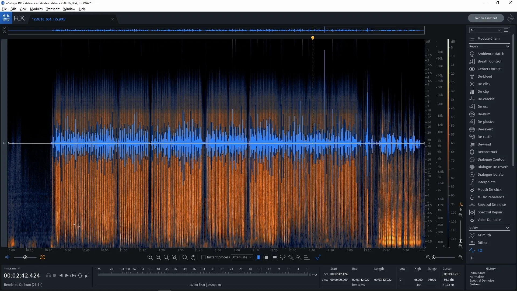The height and width of the screenshot is (291, 517).
Task: Toggle loop playback mode
Action: click(80, 275)
